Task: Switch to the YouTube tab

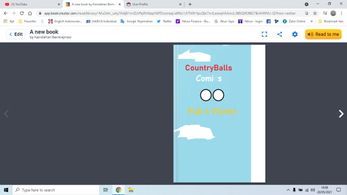Action: 31,4
